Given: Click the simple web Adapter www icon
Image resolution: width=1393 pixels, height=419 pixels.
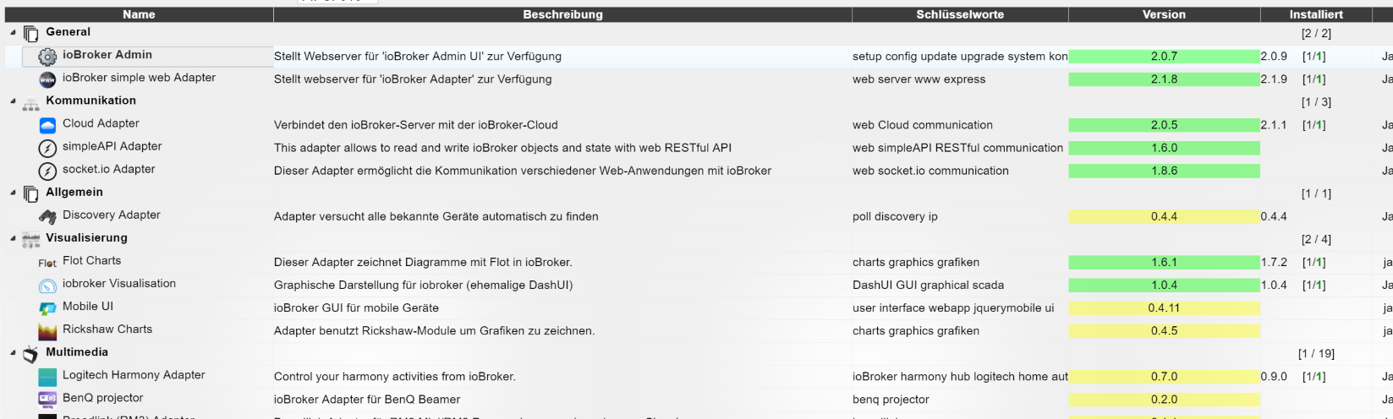Looking at the screenshot, I should 47,79.
